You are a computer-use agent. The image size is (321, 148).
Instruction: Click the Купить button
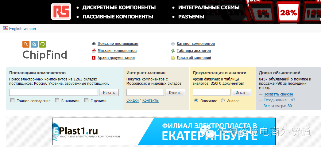pyautogui.click(x=175, y=92)
